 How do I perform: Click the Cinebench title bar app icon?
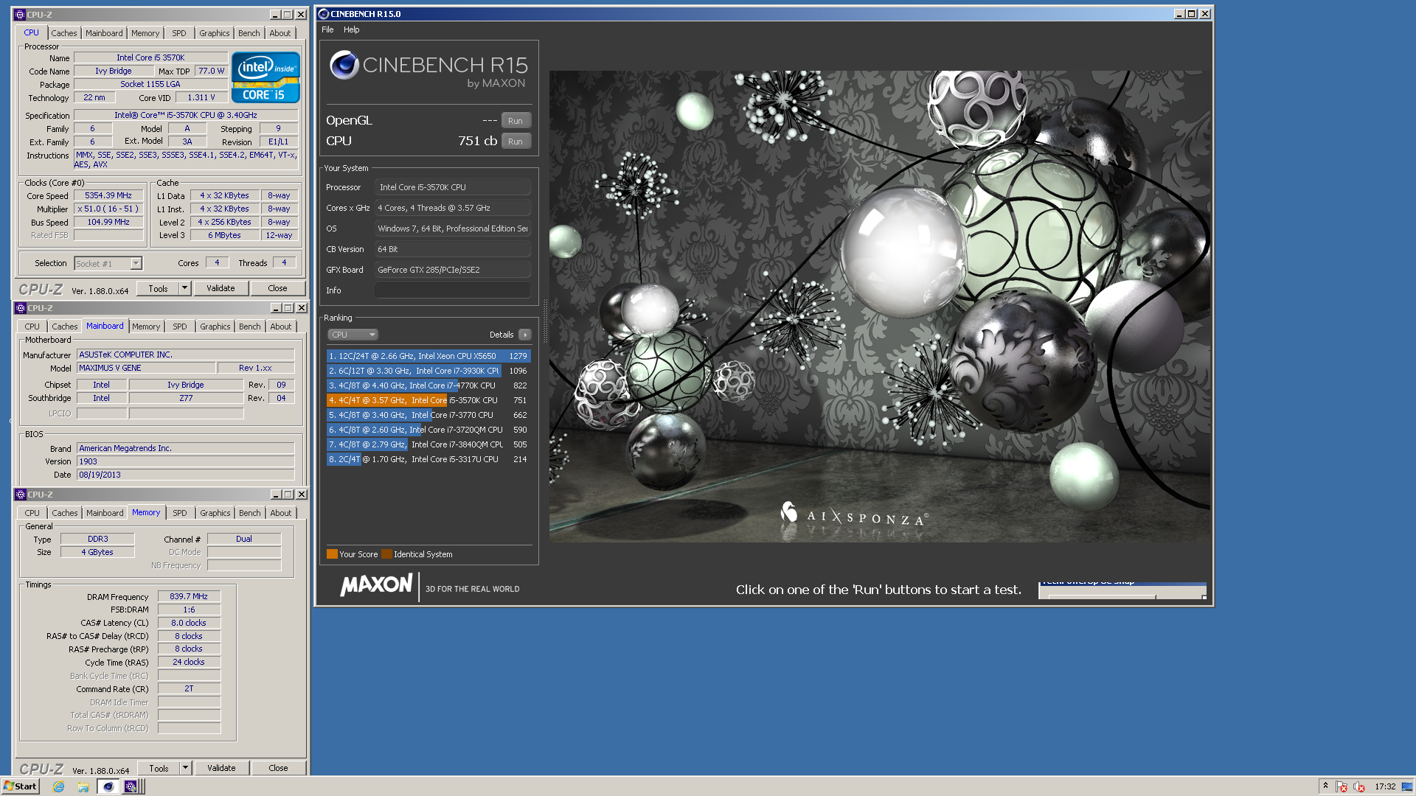point(324,14)
